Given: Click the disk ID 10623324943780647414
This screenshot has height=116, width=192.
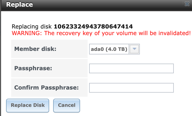Looking at the screenshot, I should tap(93, 26).
